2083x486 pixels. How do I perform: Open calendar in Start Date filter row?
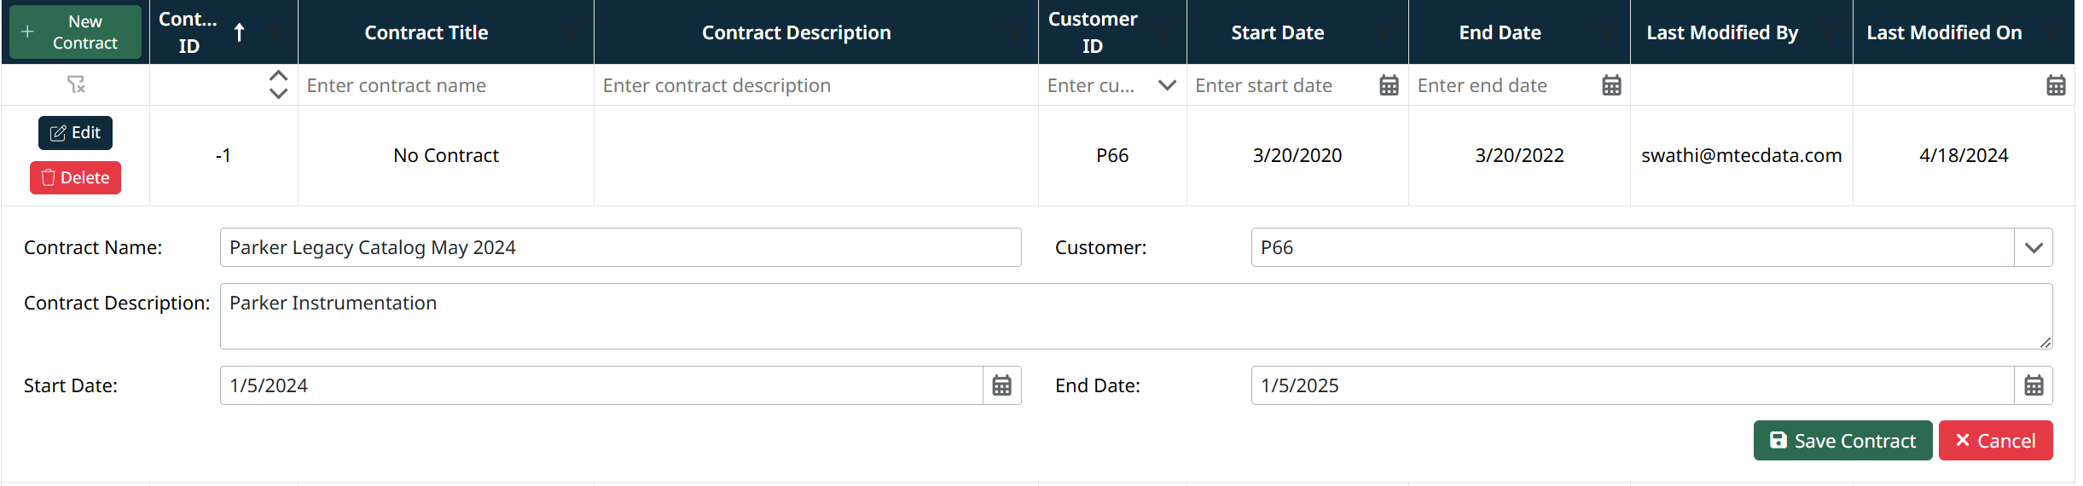[x=1389, y=85]
